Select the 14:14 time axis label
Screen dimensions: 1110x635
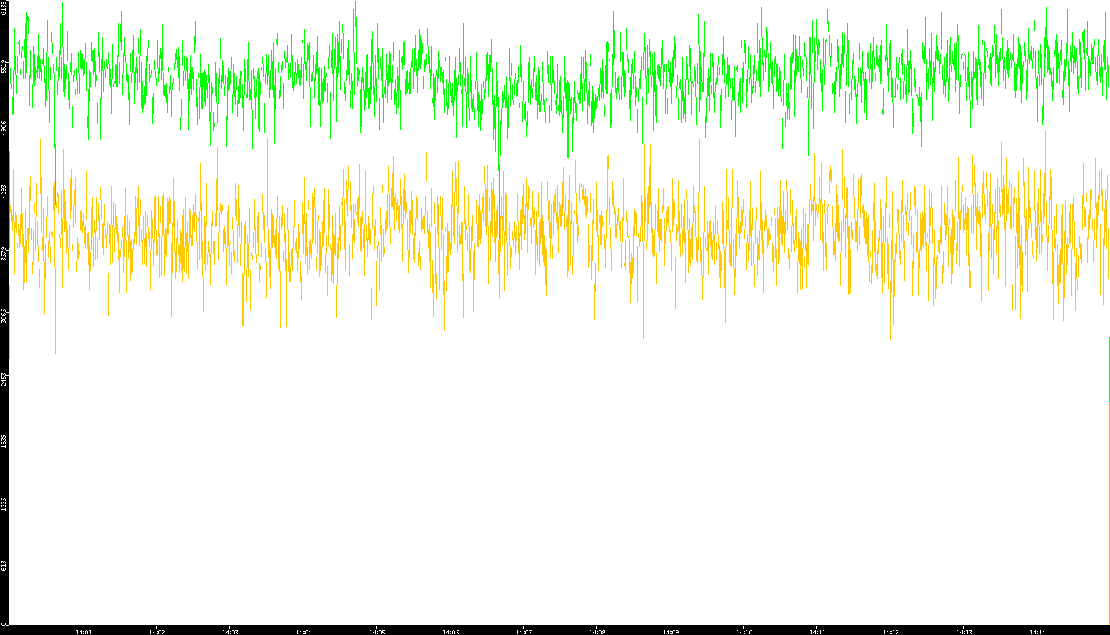pyautogui.click(x=1038, y=632)
